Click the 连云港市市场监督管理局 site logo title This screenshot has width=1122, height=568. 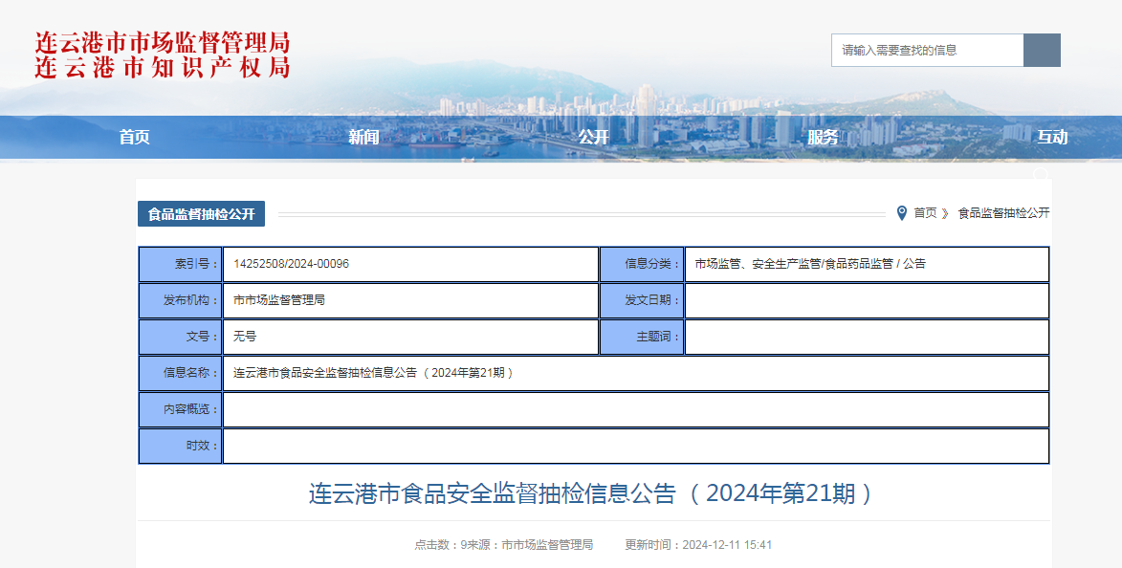163,43
